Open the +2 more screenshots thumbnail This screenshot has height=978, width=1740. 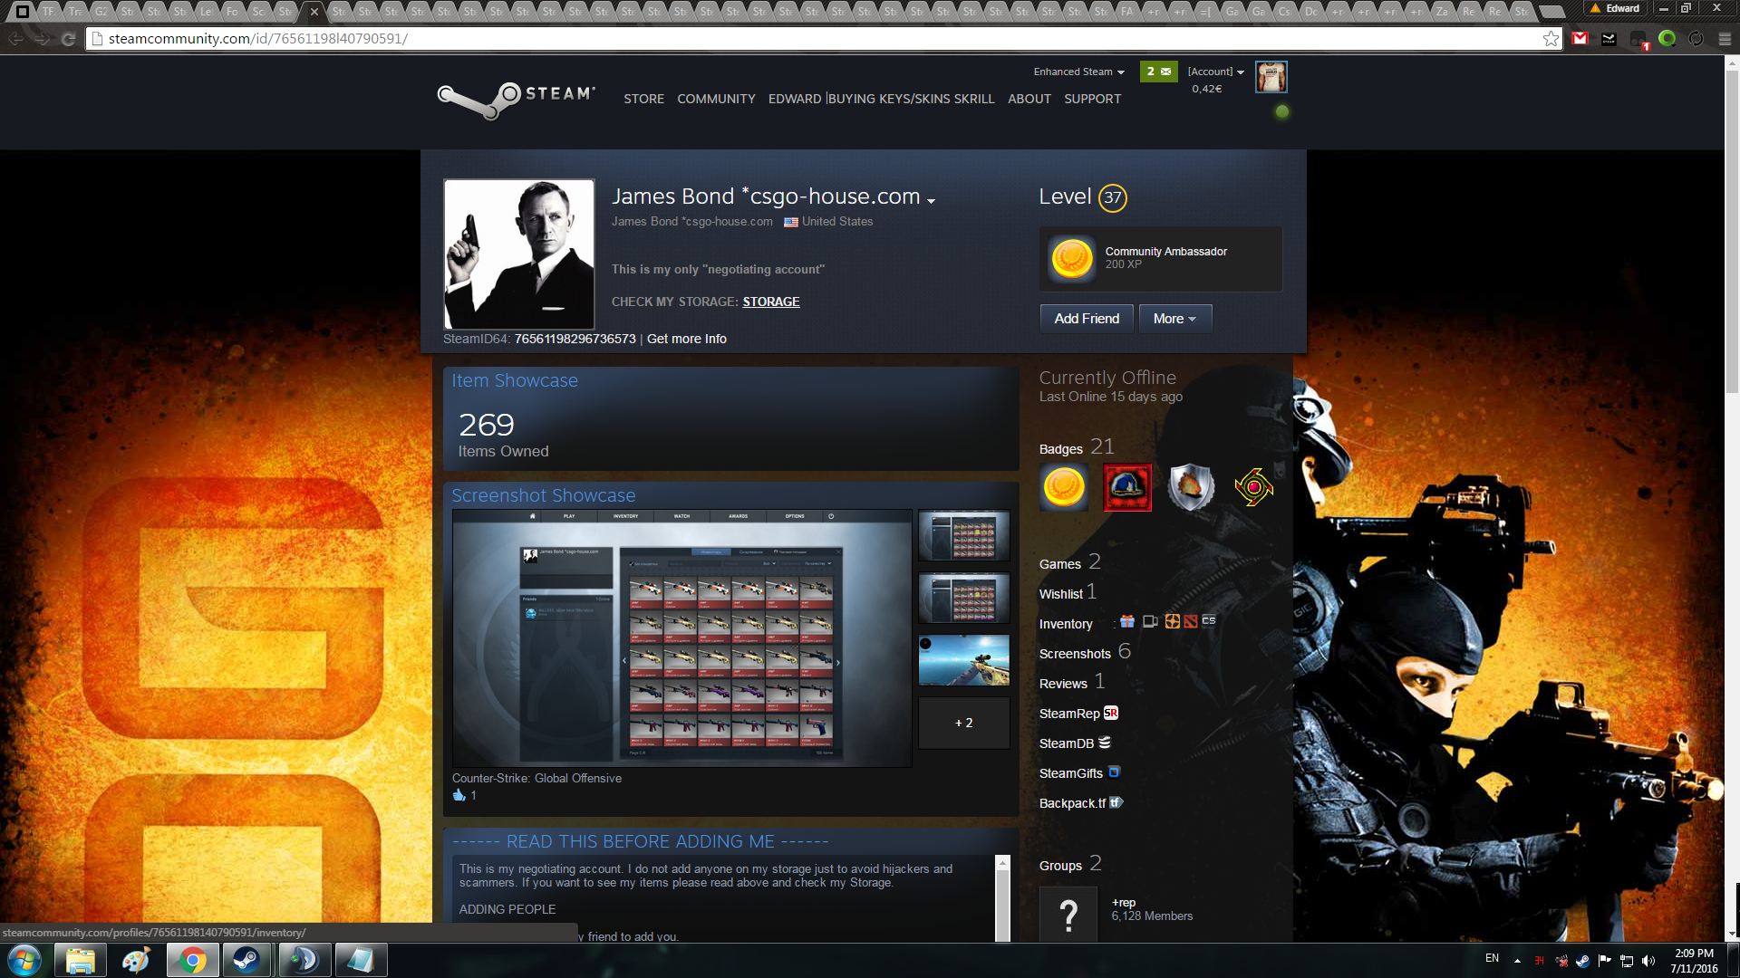pyautogui.click(x=963, y=723)
